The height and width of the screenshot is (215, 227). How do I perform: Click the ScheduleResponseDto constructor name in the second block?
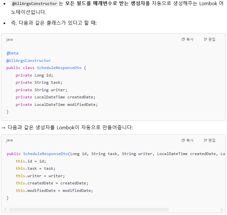coord(46,154)
